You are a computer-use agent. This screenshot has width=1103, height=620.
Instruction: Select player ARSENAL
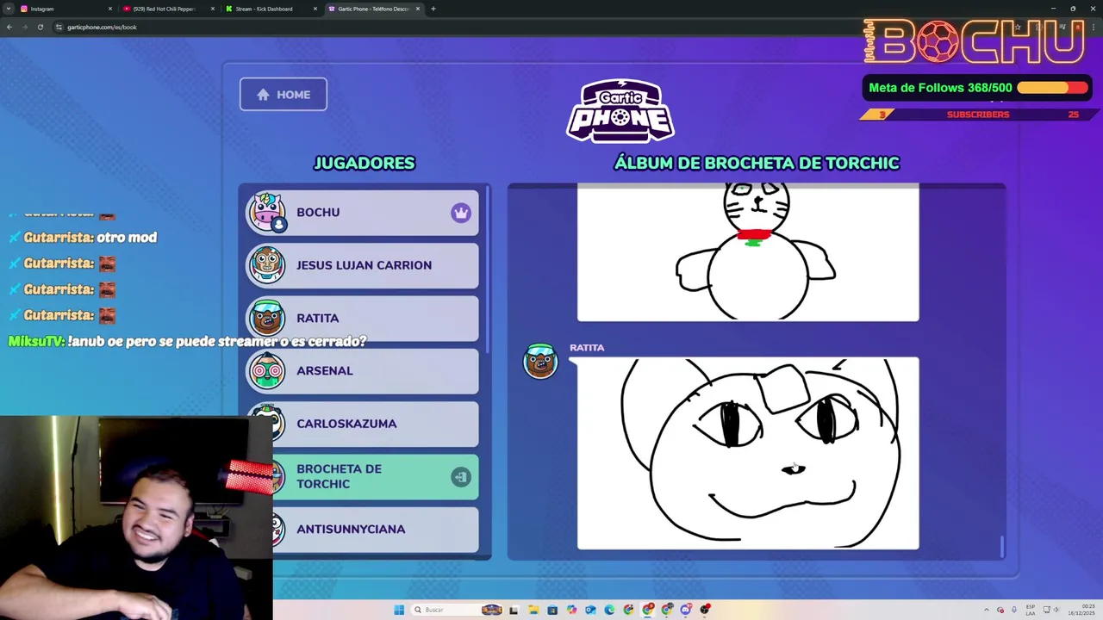[362, 370]
